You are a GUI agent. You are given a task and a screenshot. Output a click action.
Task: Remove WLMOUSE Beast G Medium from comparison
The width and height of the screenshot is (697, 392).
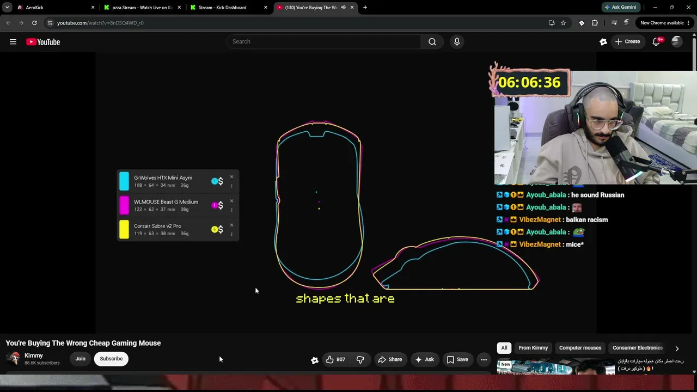pos(231,201)
